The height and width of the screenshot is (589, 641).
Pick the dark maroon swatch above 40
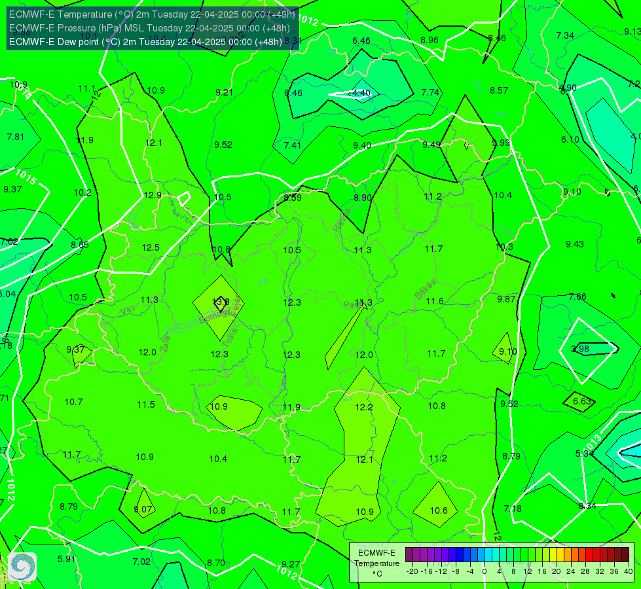[625, 555]
